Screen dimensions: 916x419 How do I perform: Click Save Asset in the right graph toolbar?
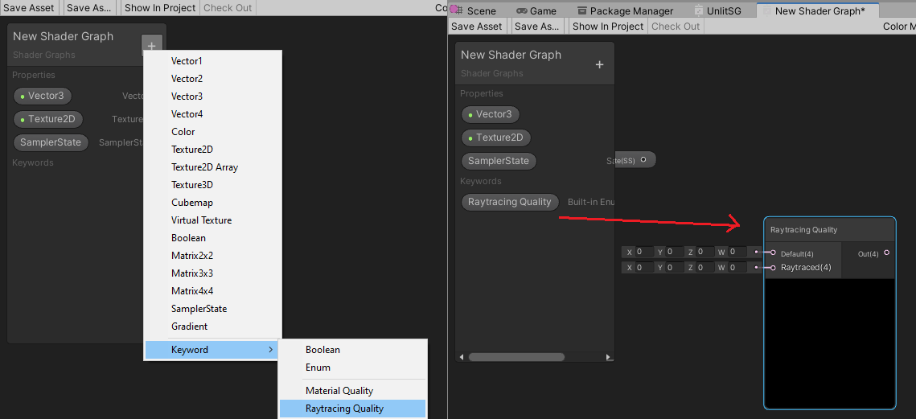pyautogui.click(x=477, y=27)
